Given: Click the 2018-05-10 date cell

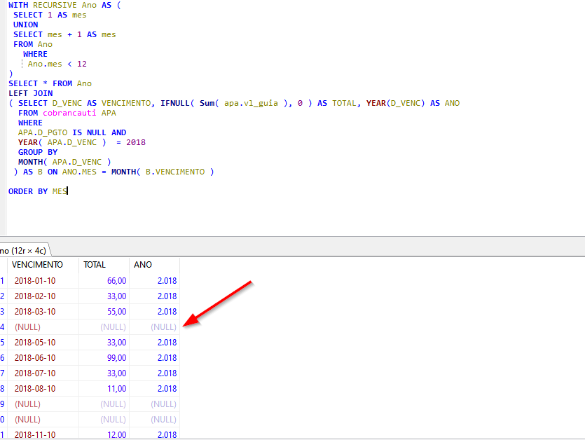Looking at the screenshot, I should click(x=35, y=343).
